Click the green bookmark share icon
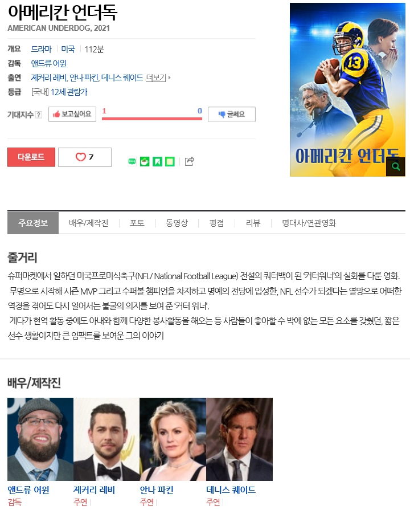This screenshot has height=510, width=410. click(x=157, y=161)
